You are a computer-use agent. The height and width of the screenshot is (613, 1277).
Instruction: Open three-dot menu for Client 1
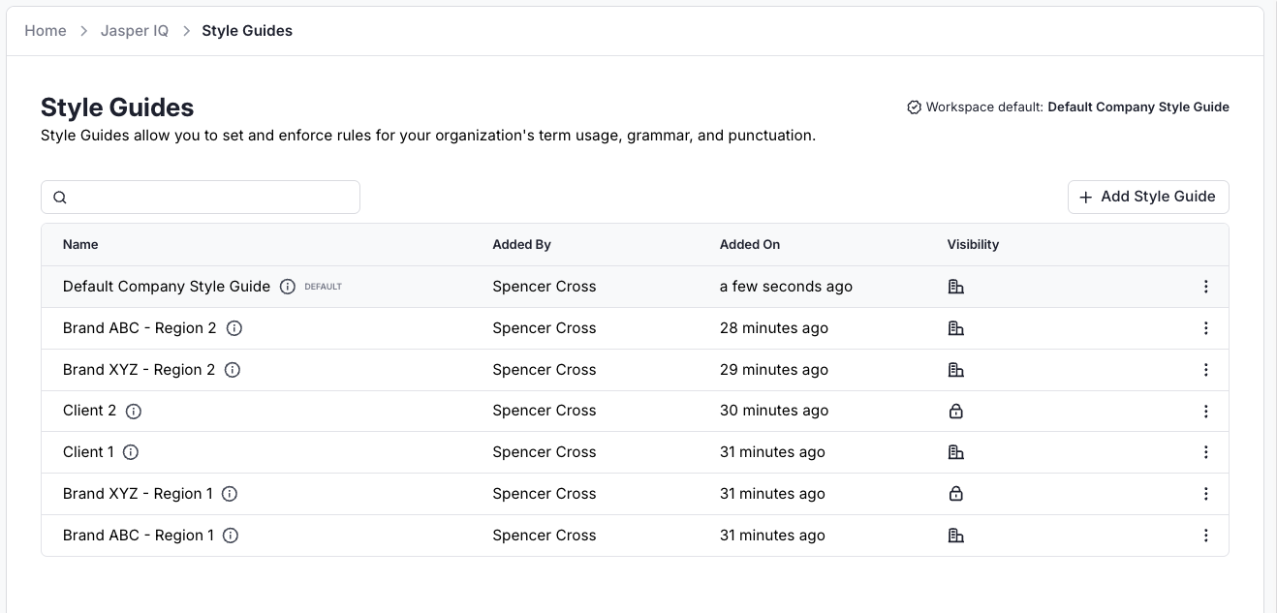point(1206,452)
